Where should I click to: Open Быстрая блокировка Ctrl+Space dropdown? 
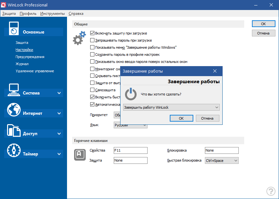pyautogui.click(x=222, y=160)
